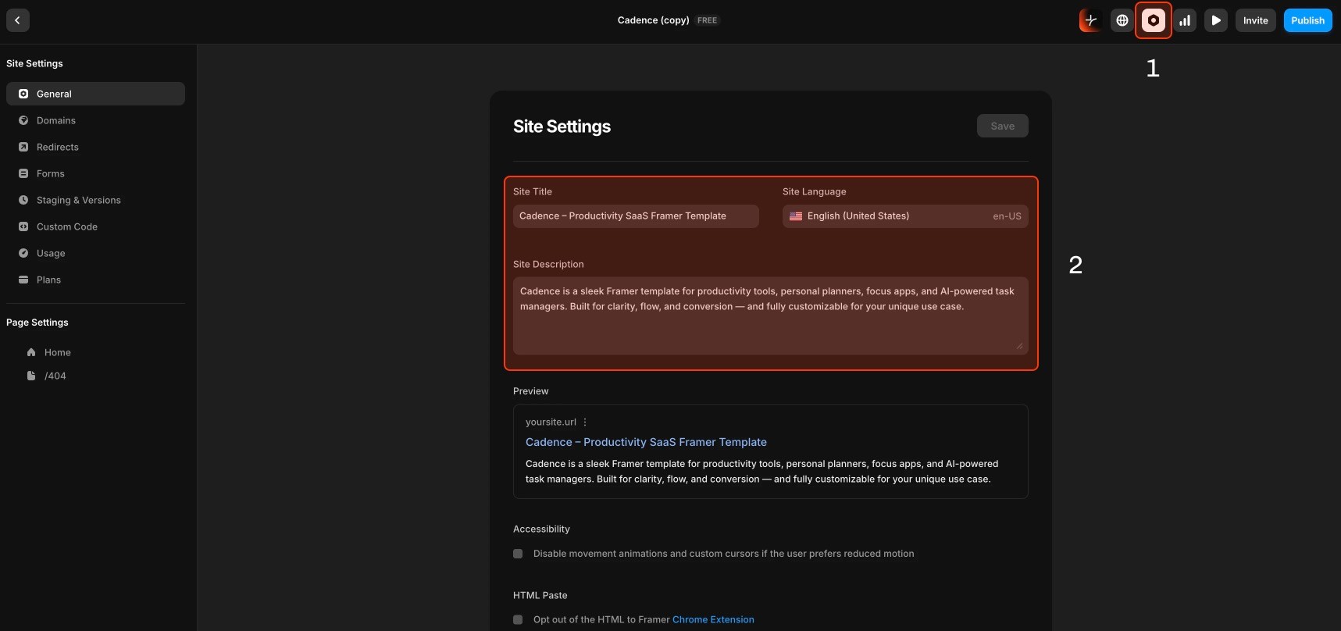Click the disabled Save button
The width and height of the screenshot is (1341, 631).
tap(1003, 126)
